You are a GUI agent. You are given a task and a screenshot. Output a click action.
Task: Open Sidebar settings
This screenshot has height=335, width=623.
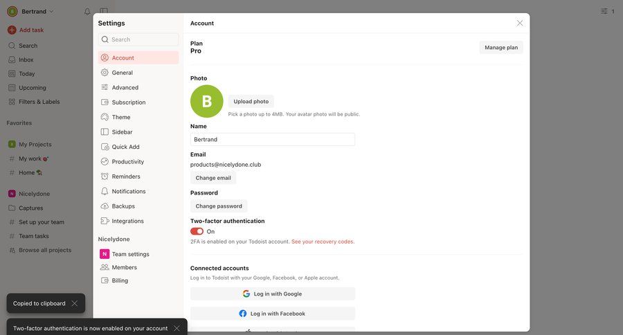(138, 132)
